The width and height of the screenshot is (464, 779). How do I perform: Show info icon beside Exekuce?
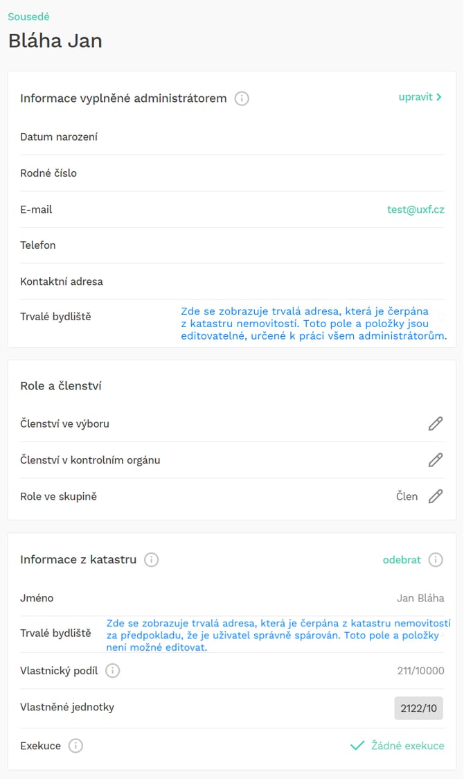click(x=75, y=746)
